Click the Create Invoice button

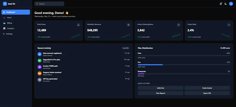207,88
